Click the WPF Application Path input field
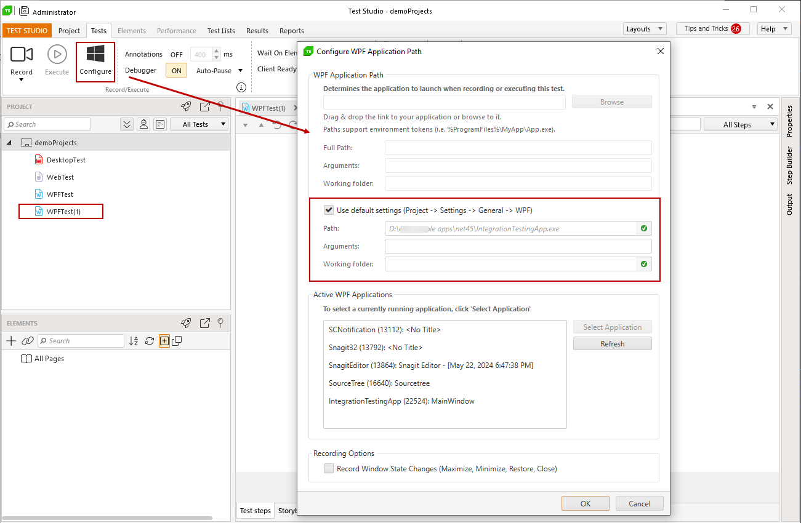The height and width of the screenshot is (523, 801). pos(445,102)
